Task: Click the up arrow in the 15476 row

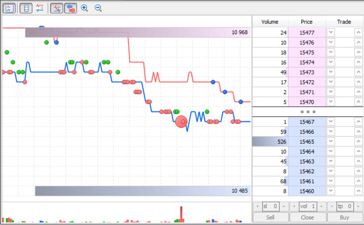Action: coord(358,42)
